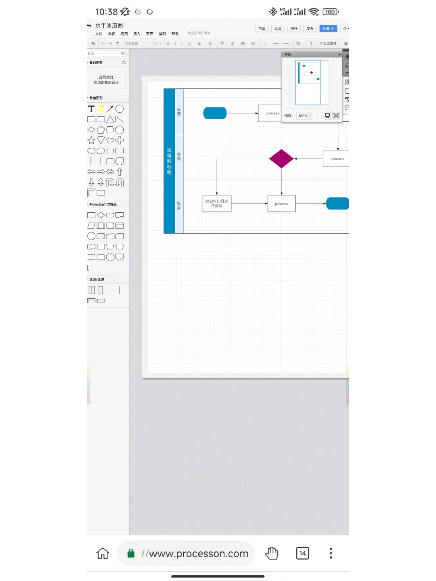436x581 pixels.
Task: Select the Text tool shape
Action: click(91, 109)
